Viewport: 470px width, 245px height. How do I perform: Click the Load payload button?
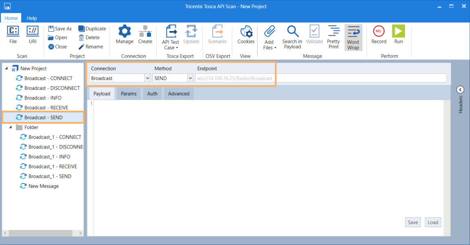click(x=433, y=222)
